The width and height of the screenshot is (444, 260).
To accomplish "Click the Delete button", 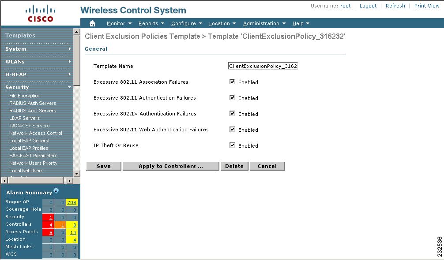I will click(x=234, y=166).
